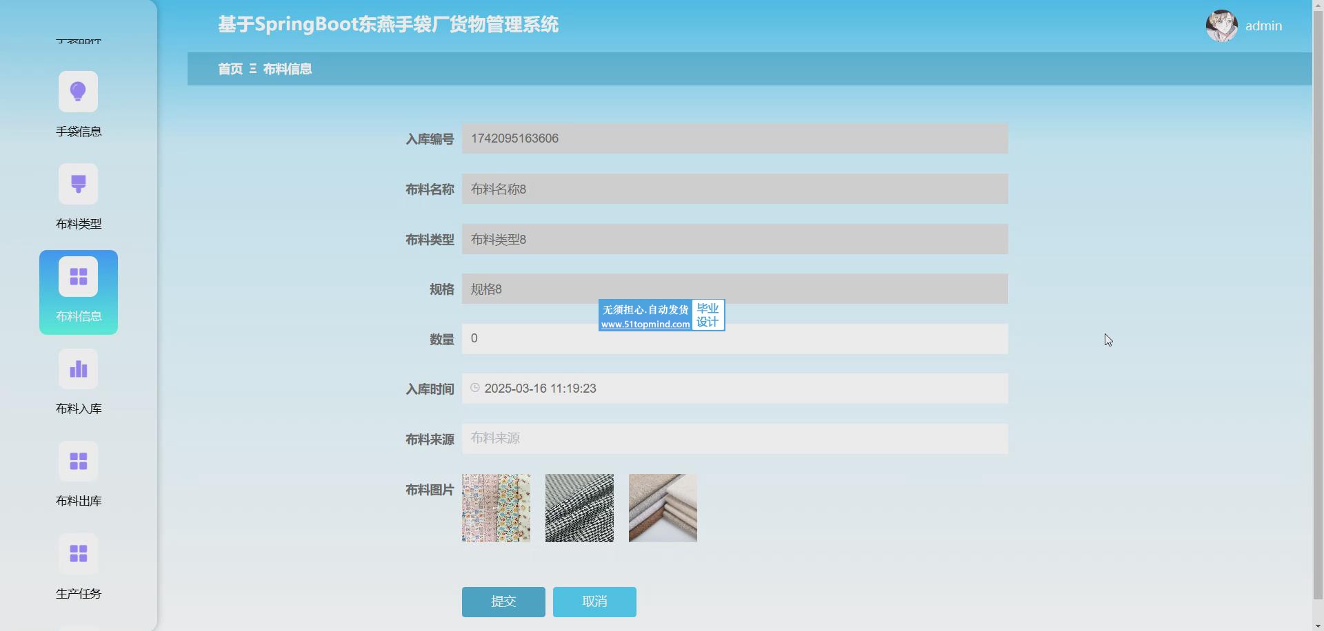
Task: Open 布料入库 bar chart icon
Action: point(78,369)
